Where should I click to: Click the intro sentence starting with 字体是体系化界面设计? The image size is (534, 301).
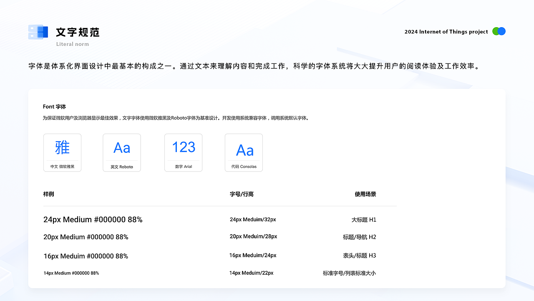[254, 66]
